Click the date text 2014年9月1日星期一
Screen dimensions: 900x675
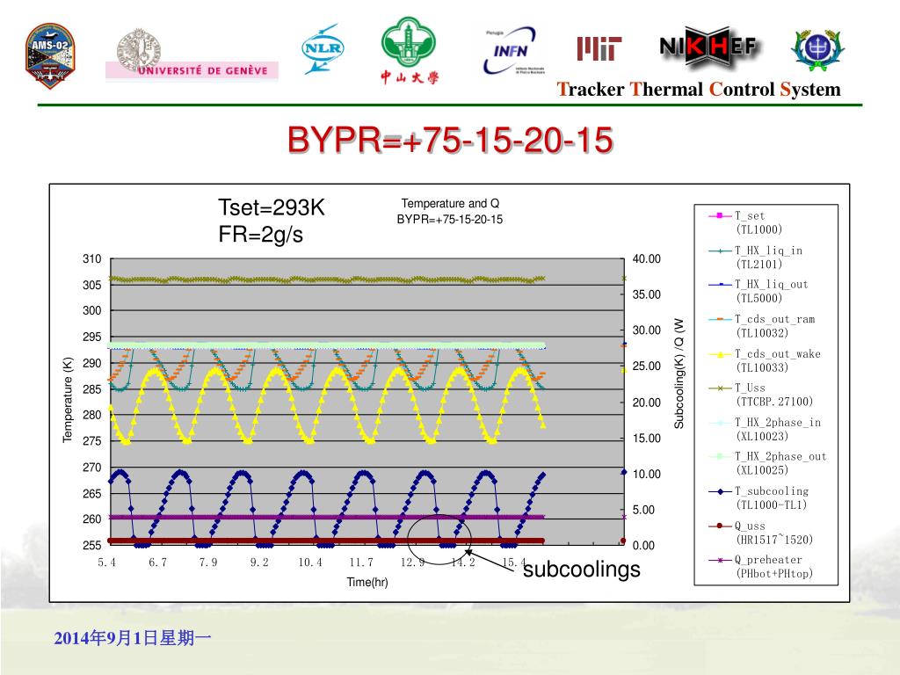click(133, 638)
